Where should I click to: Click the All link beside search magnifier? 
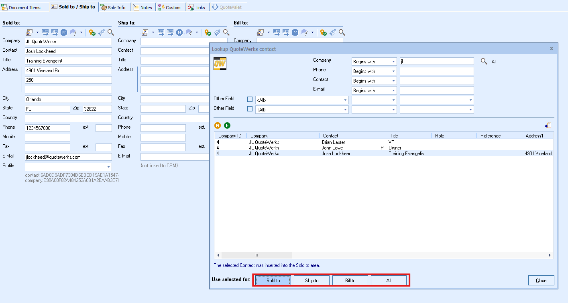click(494, 62)
